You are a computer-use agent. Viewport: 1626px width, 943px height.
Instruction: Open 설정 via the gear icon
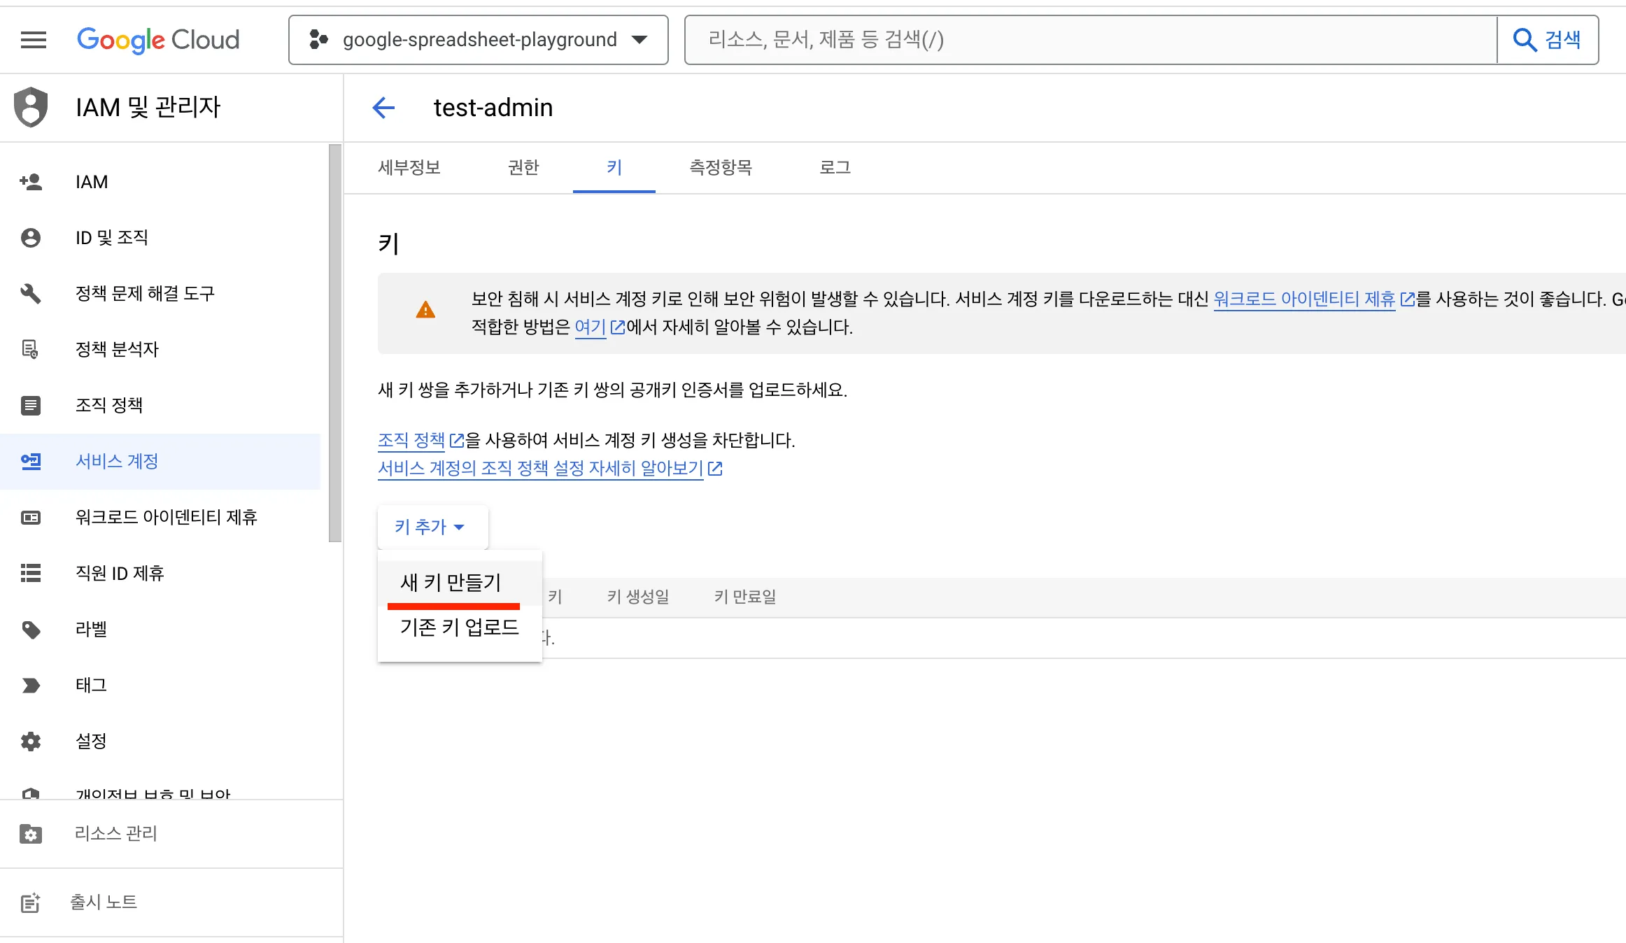30,741
